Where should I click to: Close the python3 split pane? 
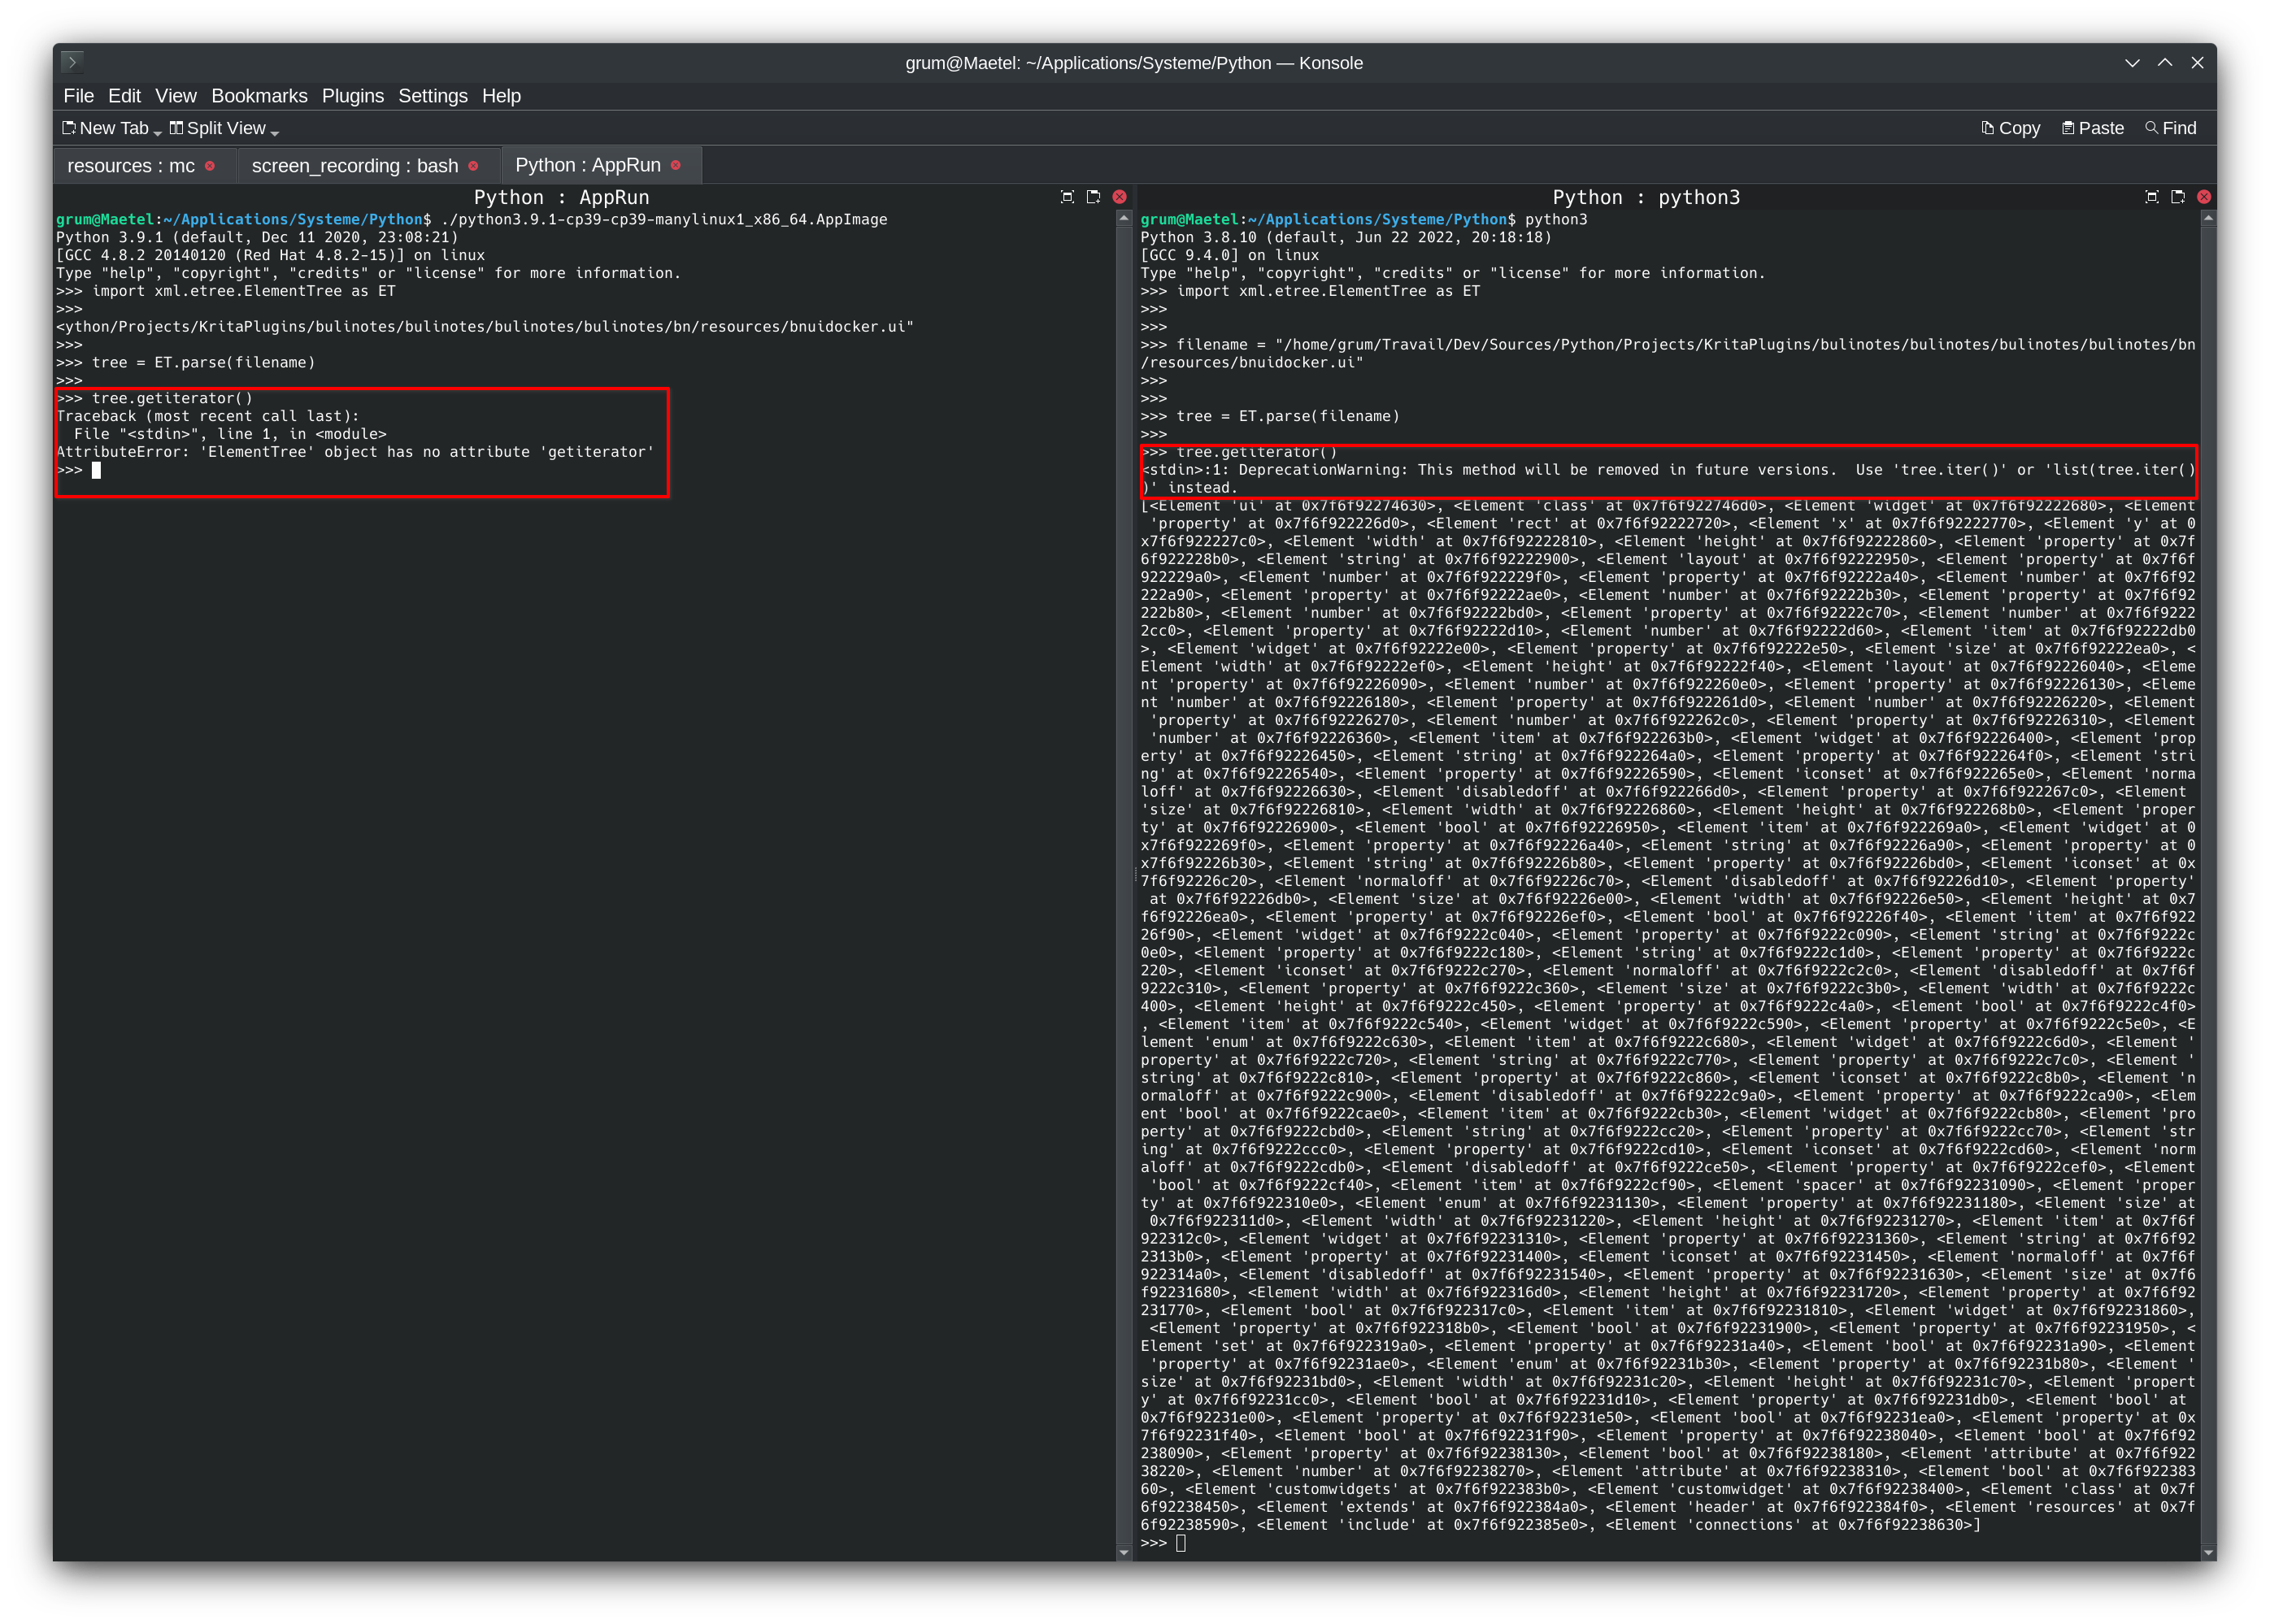tap(2204, 197)
